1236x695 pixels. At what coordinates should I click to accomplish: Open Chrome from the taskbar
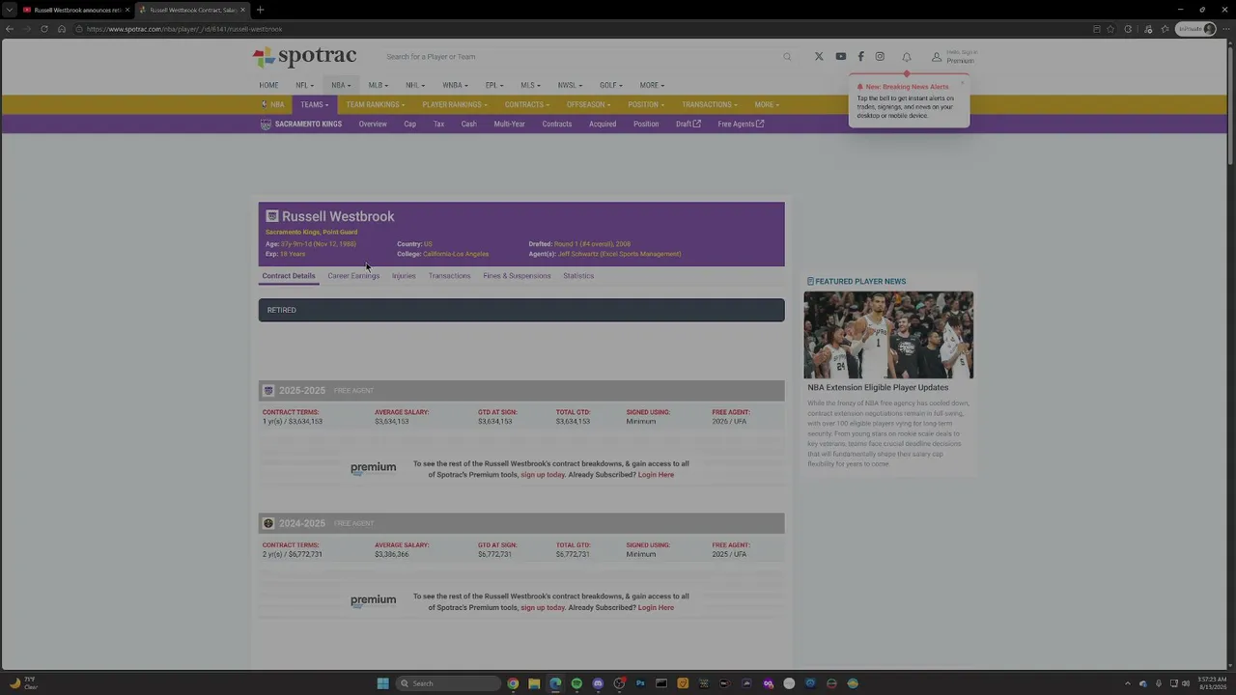(513, 683)
